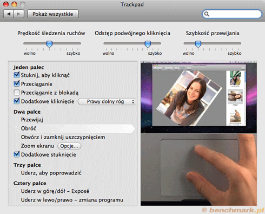This screenshot has width=265, height=214.
Task: Click the rotated photo preview video
Action: [x=198, y=97]
